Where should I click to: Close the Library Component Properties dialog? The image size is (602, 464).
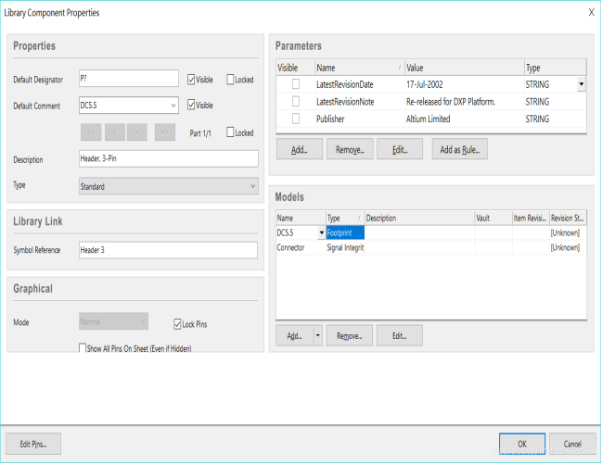591,13
